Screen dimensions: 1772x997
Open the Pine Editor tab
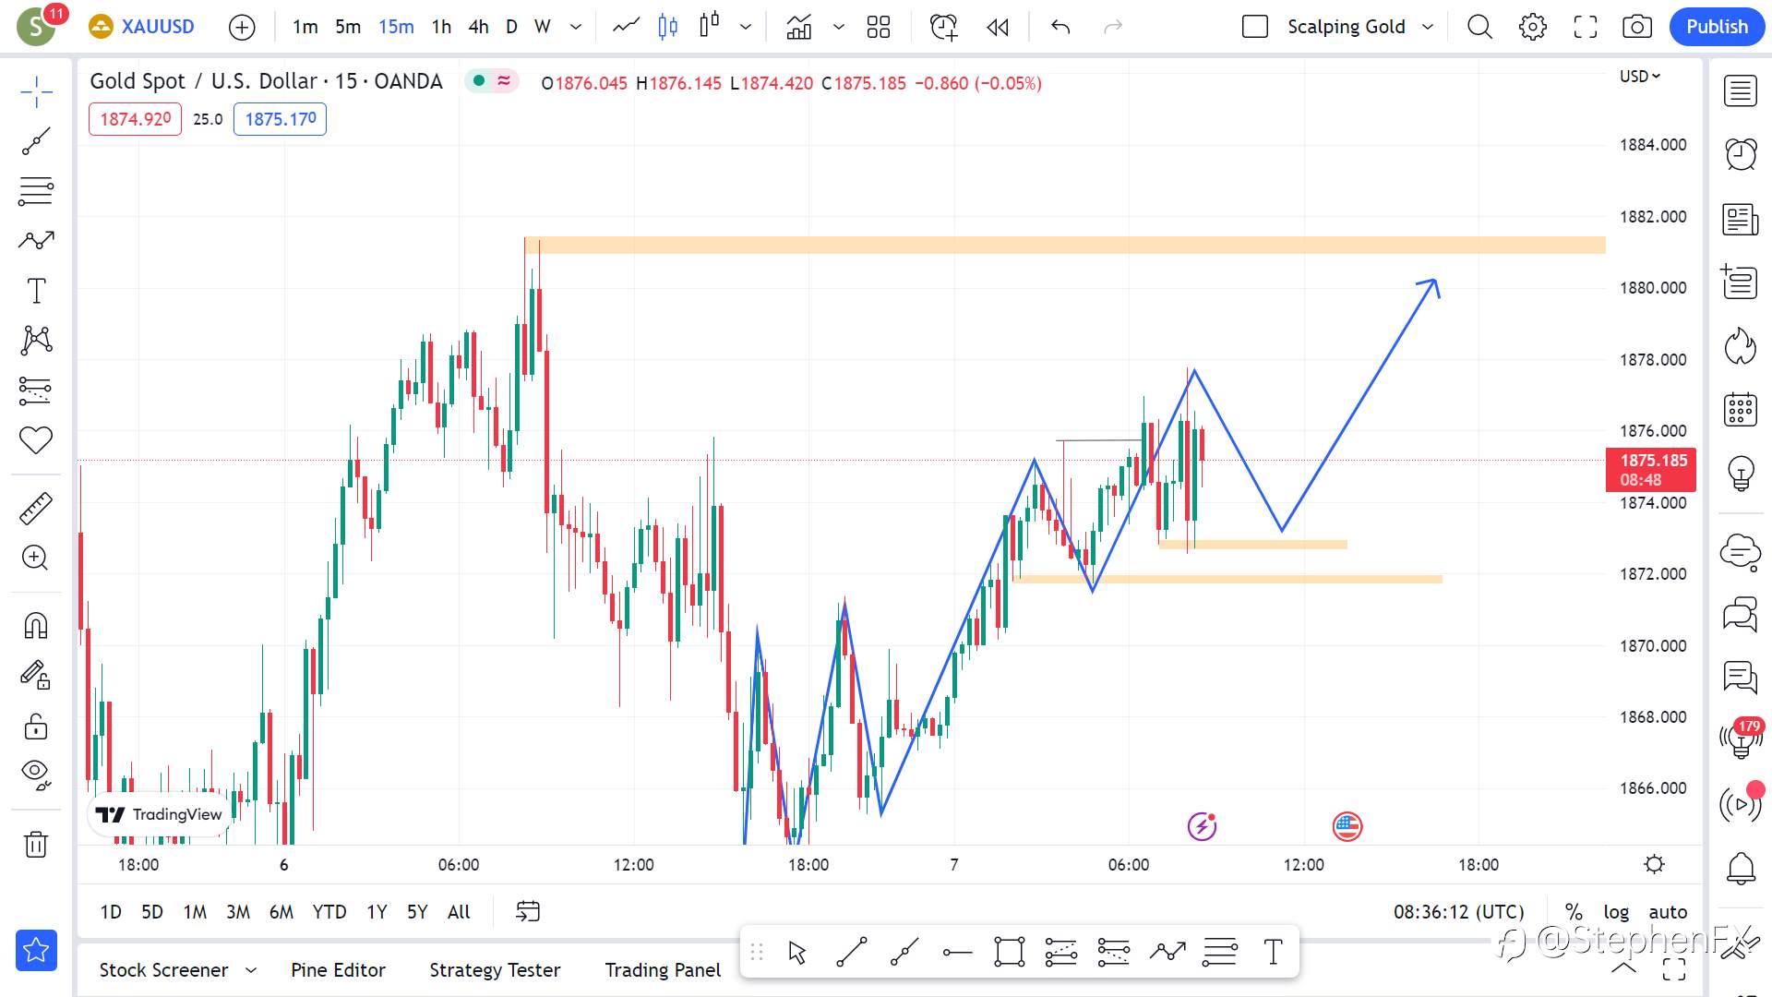(338, 970)
